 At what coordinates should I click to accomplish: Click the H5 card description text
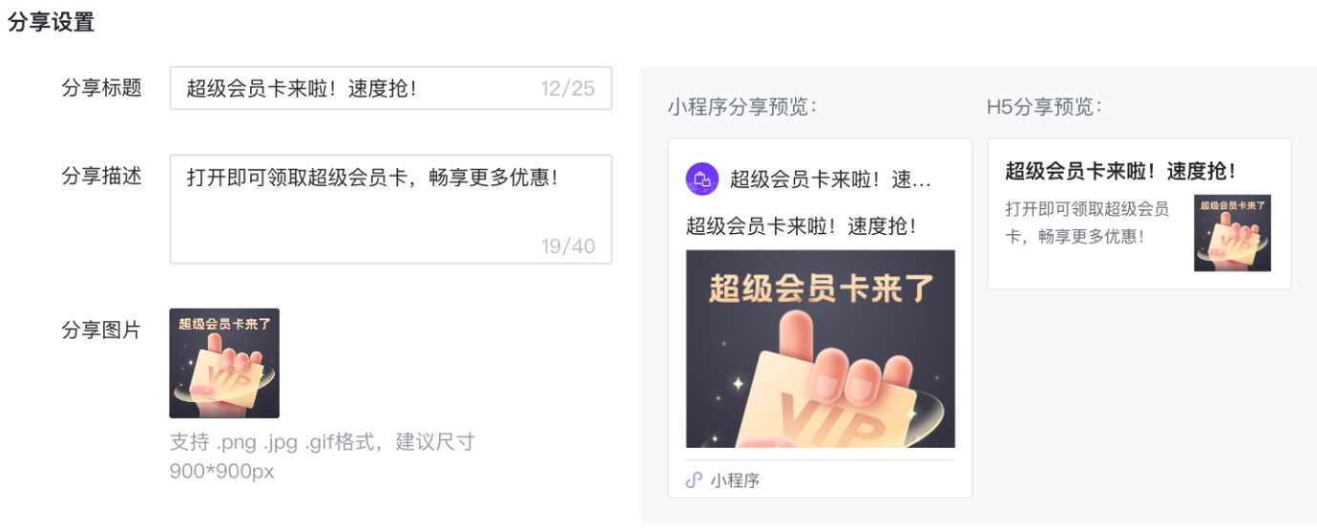pos(1087,222)
